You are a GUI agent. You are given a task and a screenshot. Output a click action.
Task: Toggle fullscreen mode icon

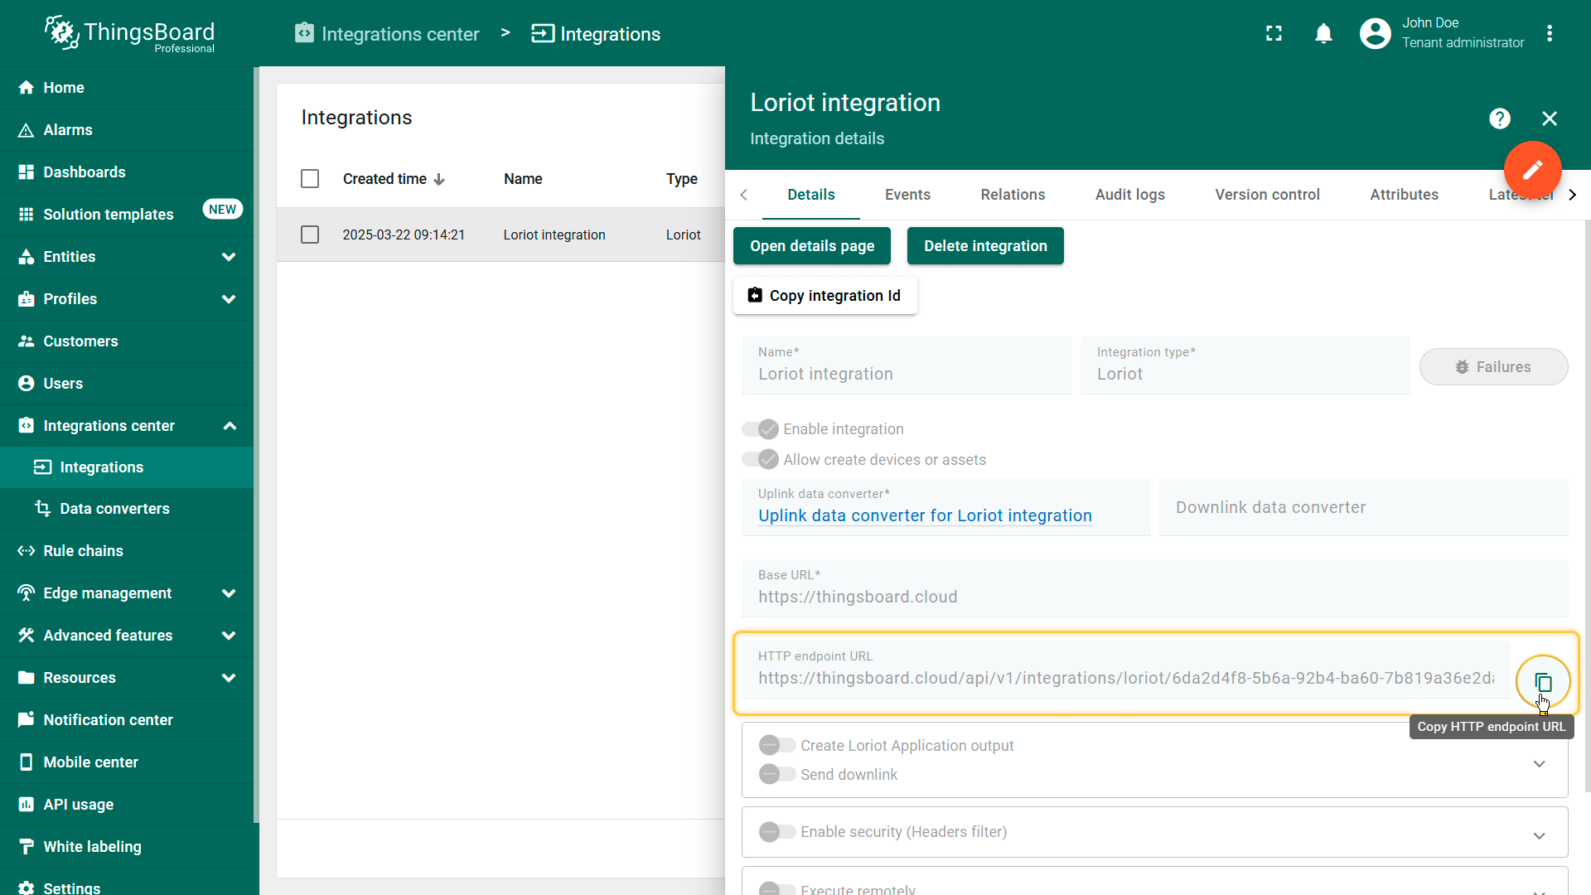point(1274,33)
